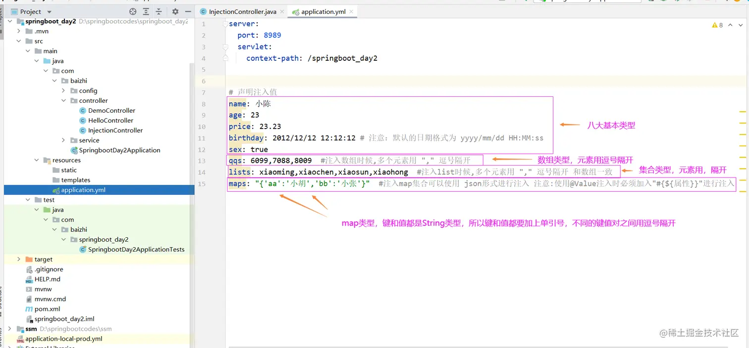Open the Project view dropdown
The image size is (749, 348).
coord(49,11)
